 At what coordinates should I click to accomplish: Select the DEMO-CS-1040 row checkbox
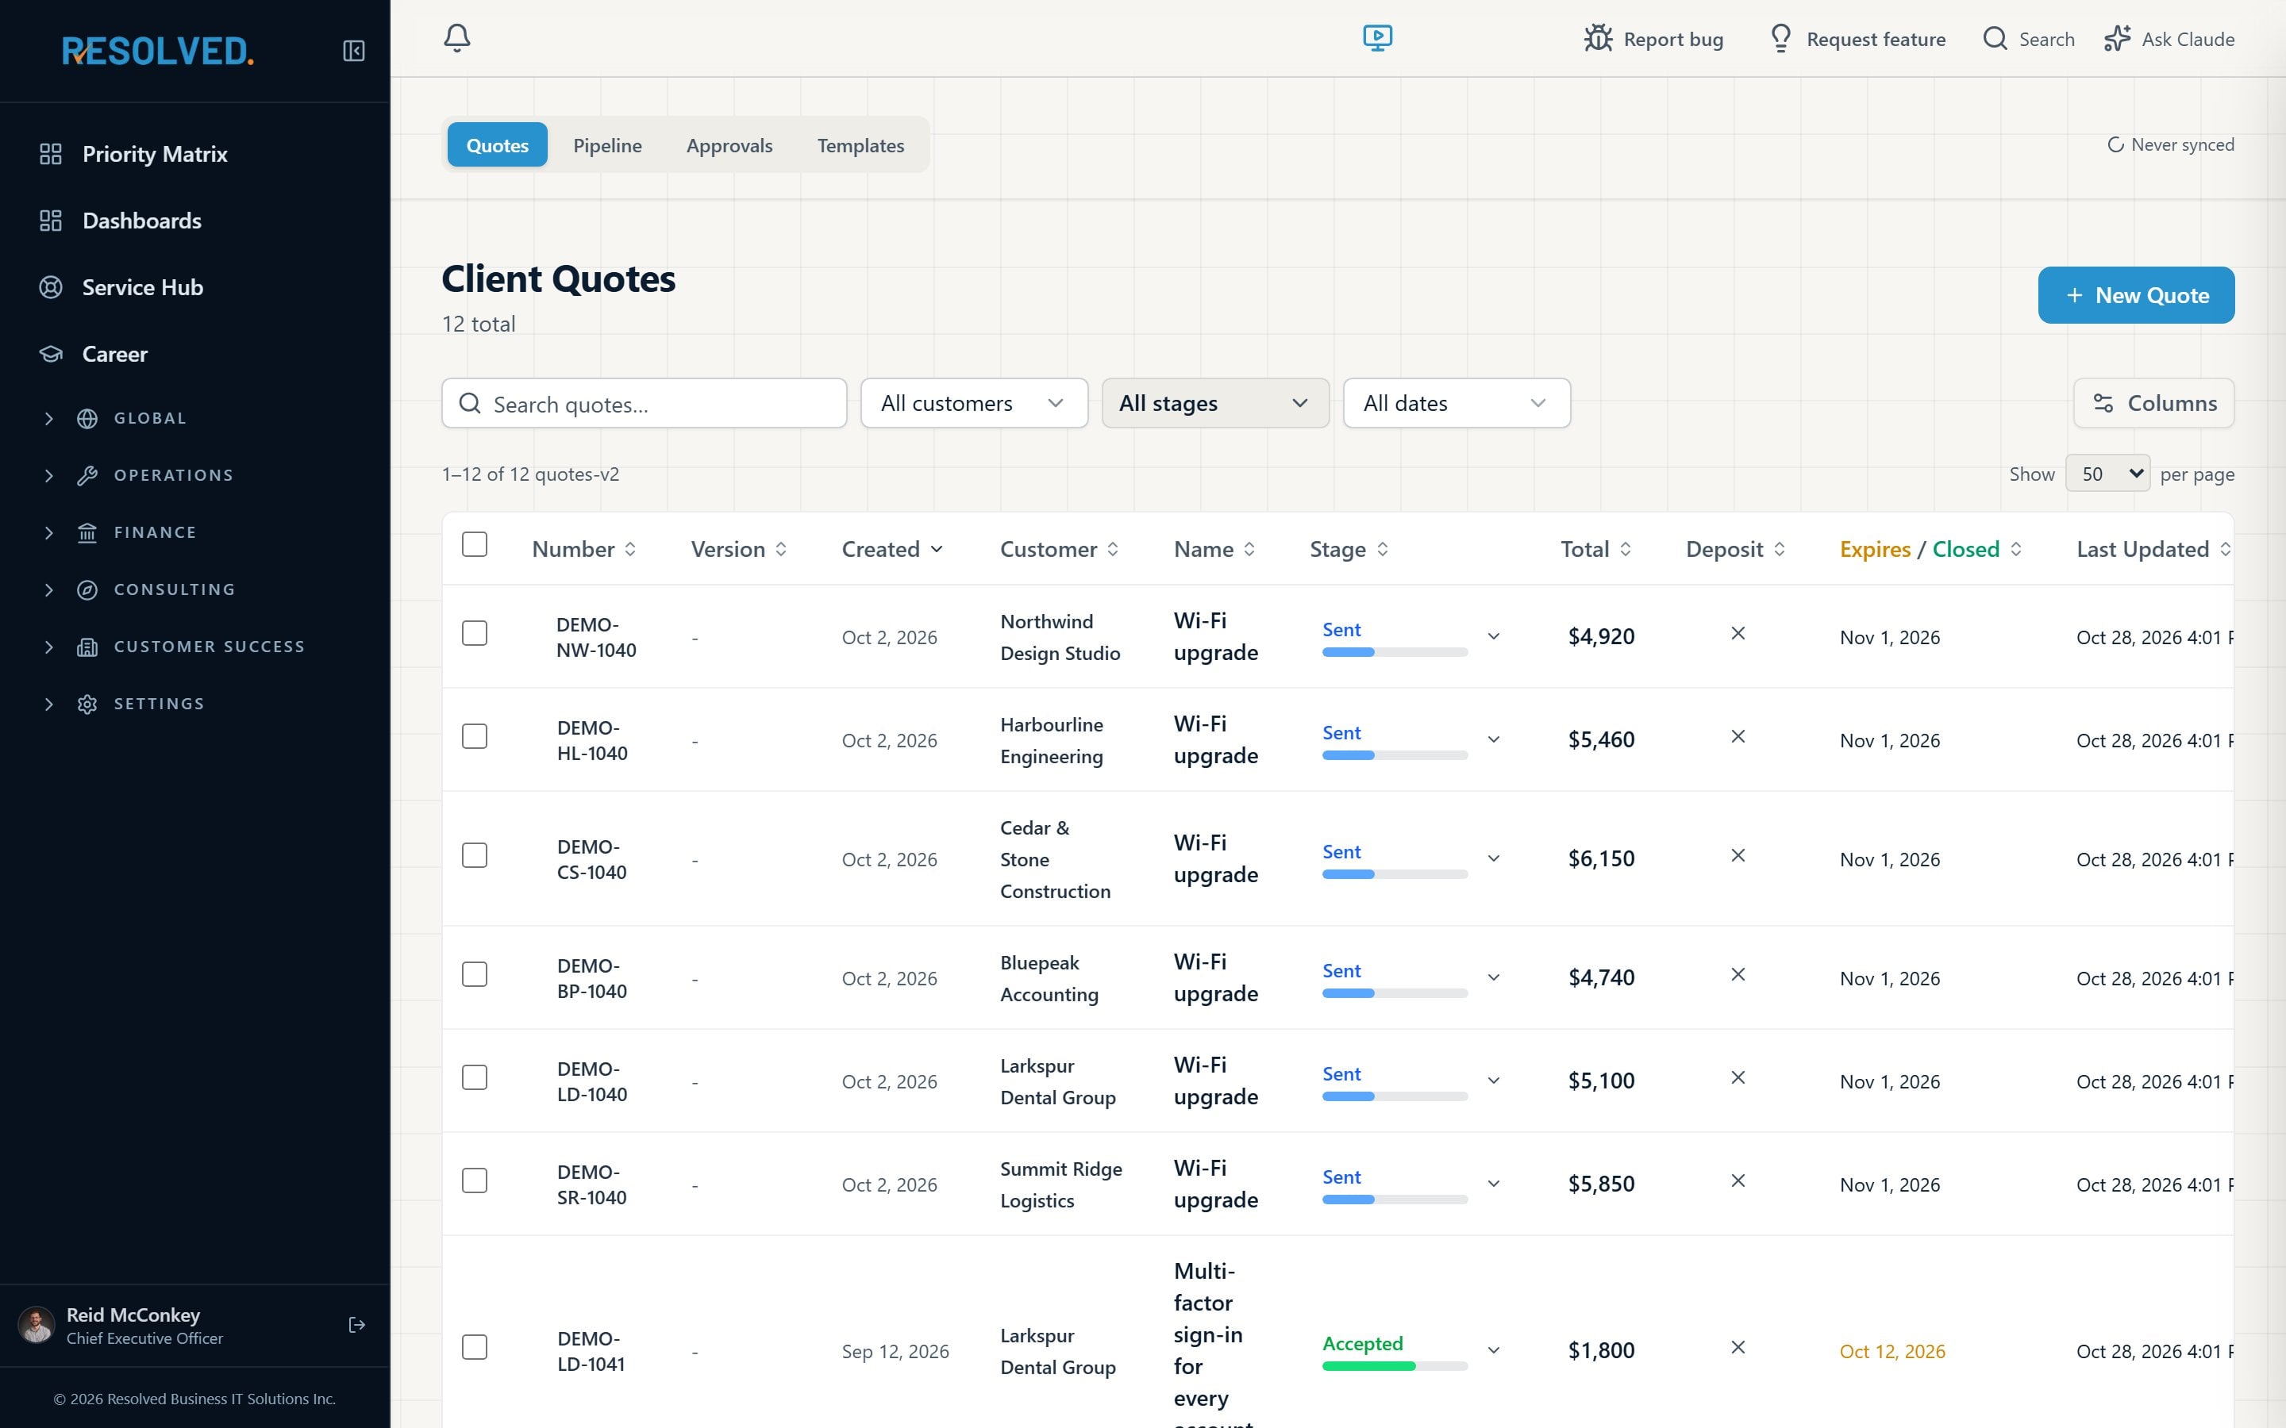pyautogui.click(x=474, y=856)
